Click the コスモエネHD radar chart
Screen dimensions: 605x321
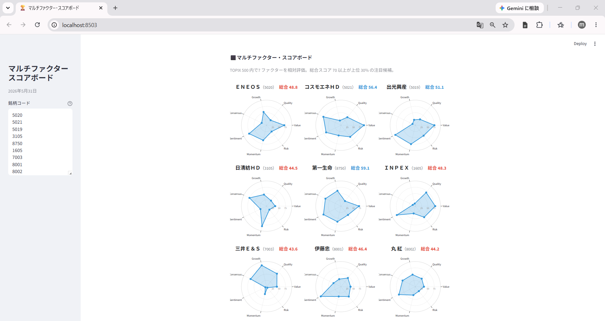[x=341, y=125]
